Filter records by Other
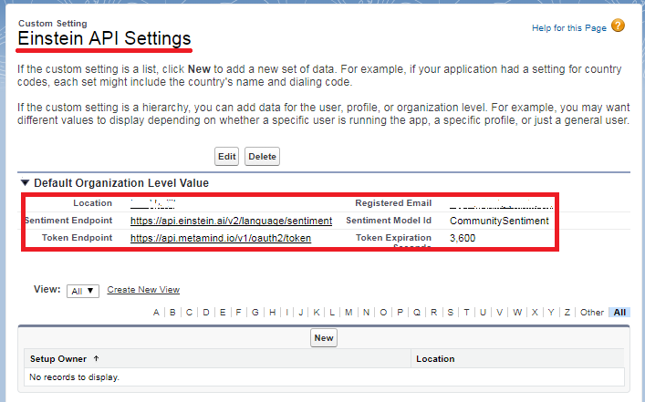The image size is (645, 402). (592, 313)
